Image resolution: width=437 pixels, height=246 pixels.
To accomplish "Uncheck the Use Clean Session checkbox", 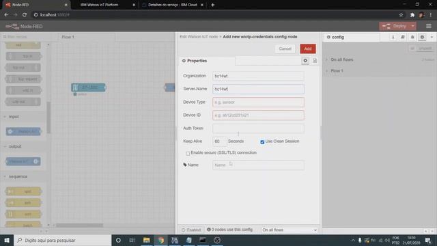I will point(262,142).
